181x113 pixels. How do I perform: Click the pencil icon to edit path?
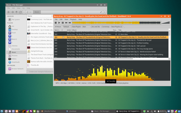coord(101,12)
